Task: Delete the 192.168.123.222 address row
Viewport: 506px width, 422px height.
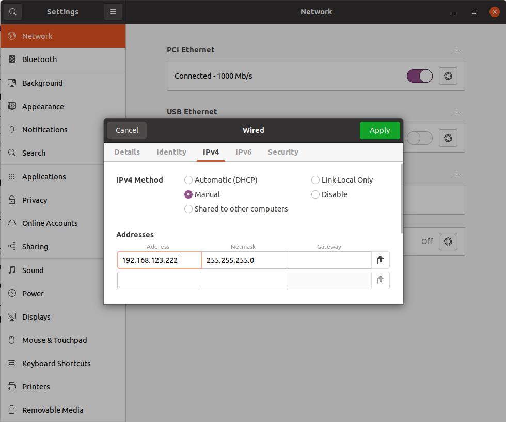Action: point(380,260)
